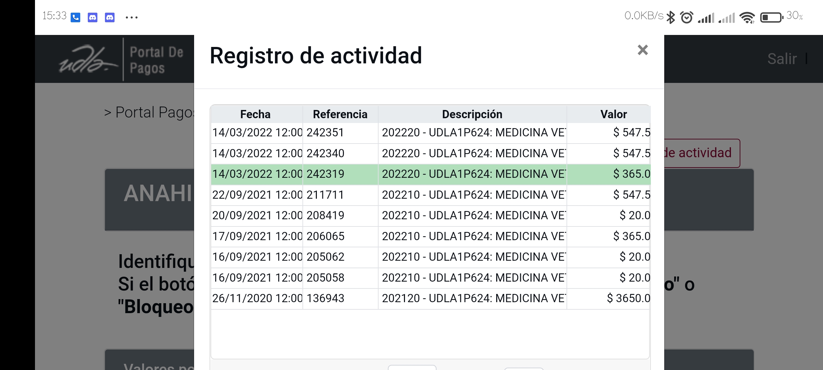The height and width of the screenshot is (370, 823).
Task: Tap the Bluetooth status icon
Action: 671,17
